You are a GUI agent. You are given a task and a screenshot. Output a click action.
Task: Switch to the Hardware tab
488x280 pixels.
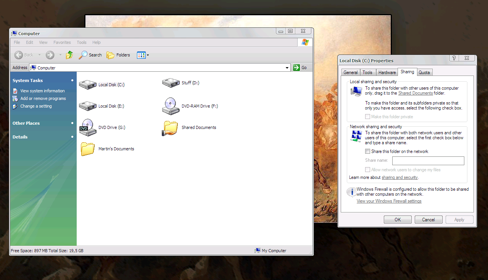click(x=387, y=72)
